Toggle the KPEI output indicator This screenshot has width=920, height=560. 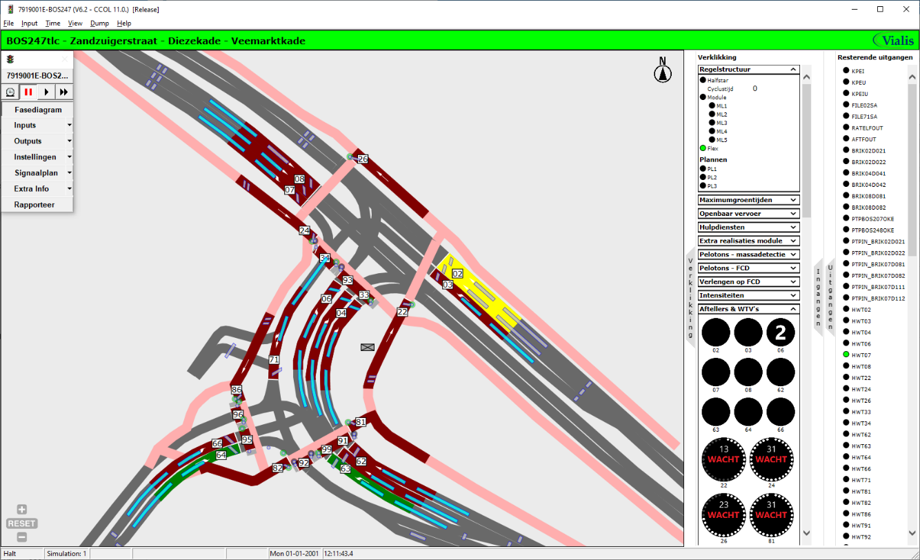point(846,71)
